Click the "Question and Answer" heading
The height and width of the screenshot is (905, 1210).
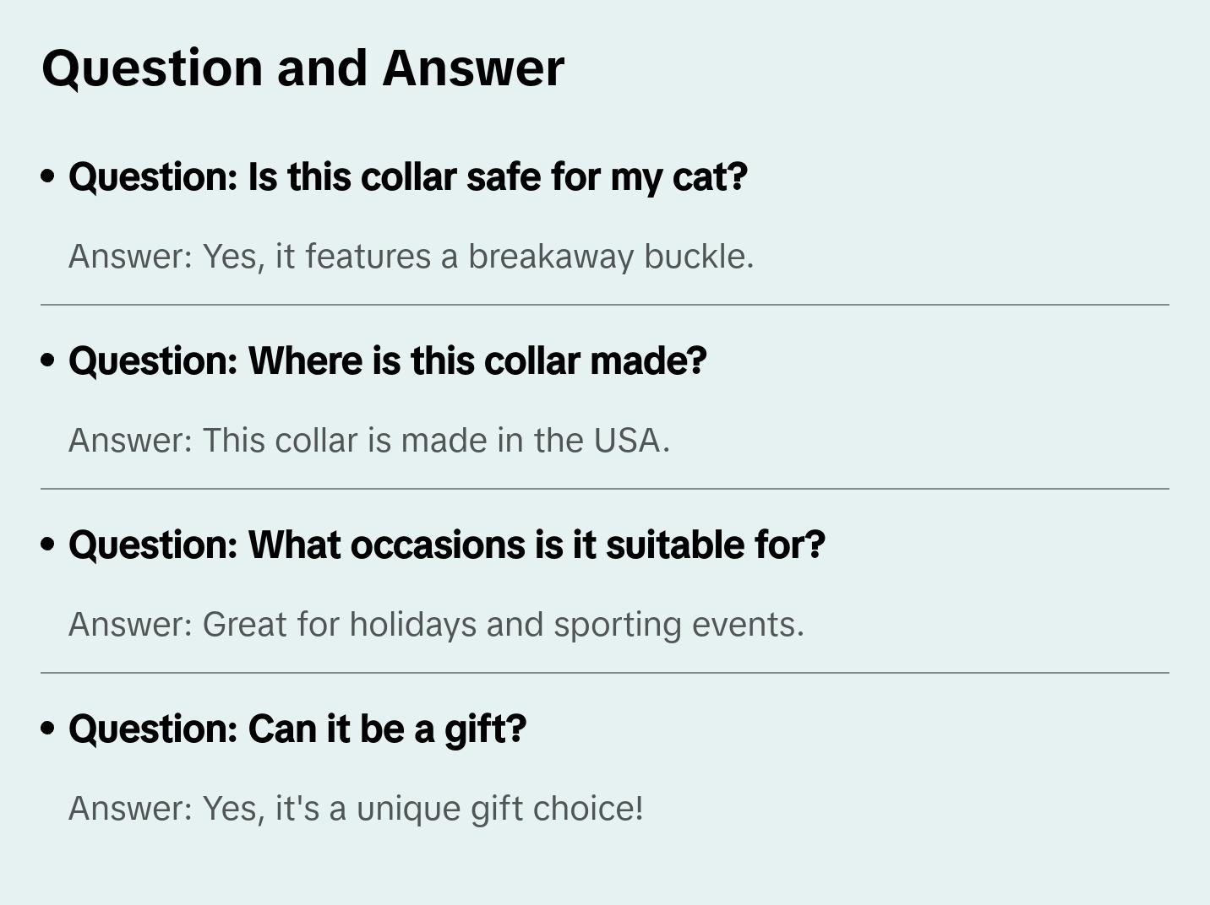pyautogui.click(x=302, y=68)
